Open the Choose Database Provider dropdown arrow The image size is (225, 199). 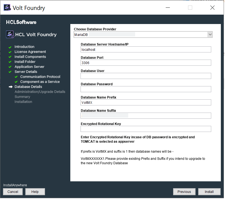[210, 35]
